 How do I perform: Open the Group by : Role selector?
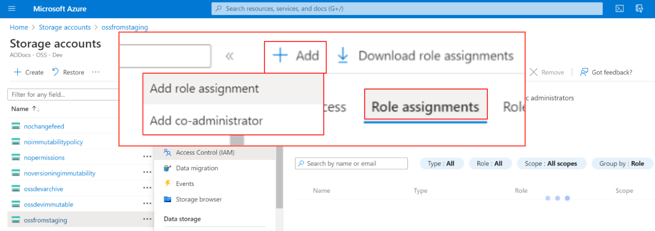click(x=621, y=163)
